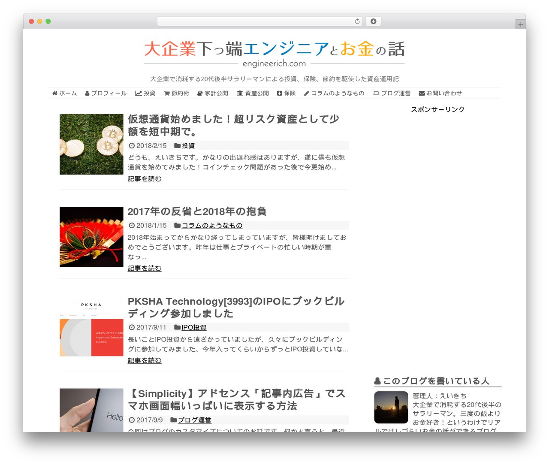549x465 pixels.
Task: Click the date 2017/9/11
Action: tap(151, 327)
